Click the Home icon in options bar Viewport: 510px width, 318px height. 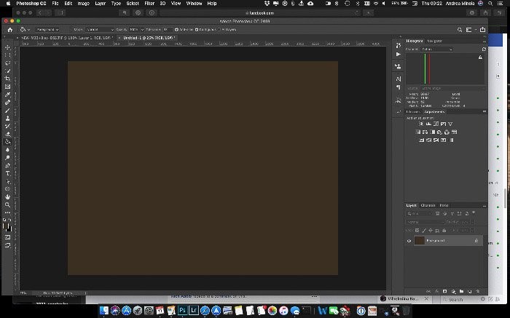[10, 30]
